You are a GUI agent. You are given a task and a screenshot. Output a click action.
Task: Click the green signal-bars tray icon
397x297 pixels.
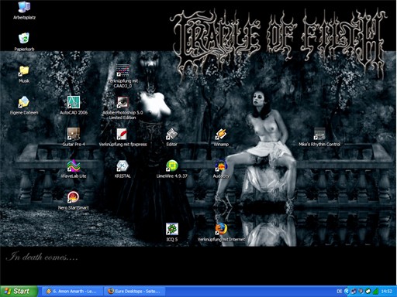pos(375,292)
